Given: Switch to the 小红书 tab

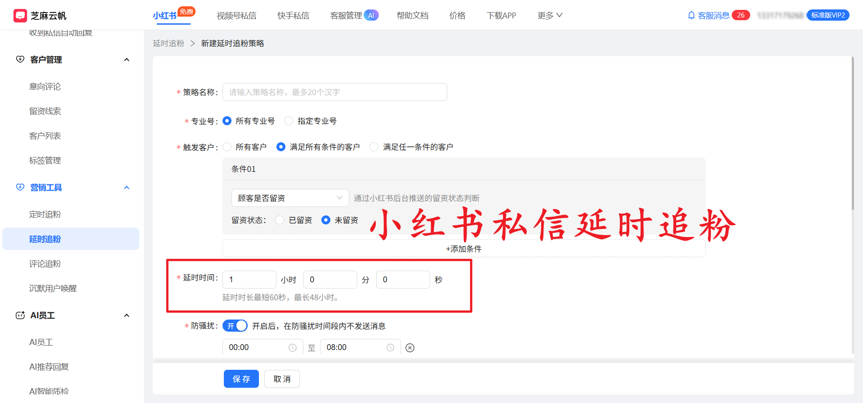Looking at the screenshot, I should click(165, 16).
